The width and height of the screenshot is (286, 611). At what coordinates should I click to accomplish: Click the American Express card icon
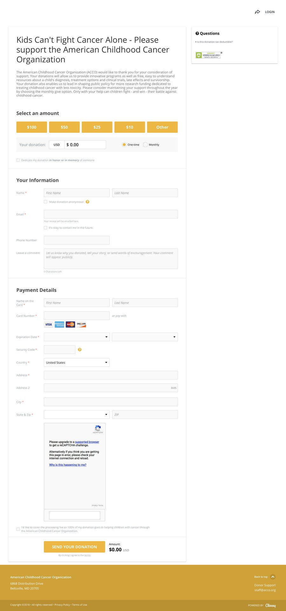(59, 324)
